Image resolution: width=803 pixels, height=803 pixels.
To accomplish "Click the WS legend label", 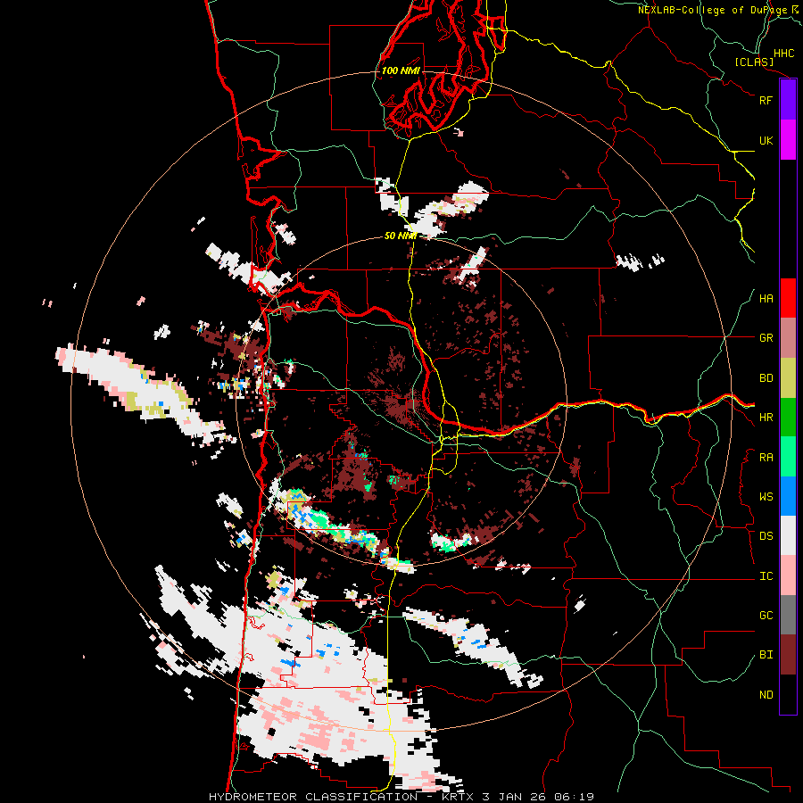I will pos(766,497).
